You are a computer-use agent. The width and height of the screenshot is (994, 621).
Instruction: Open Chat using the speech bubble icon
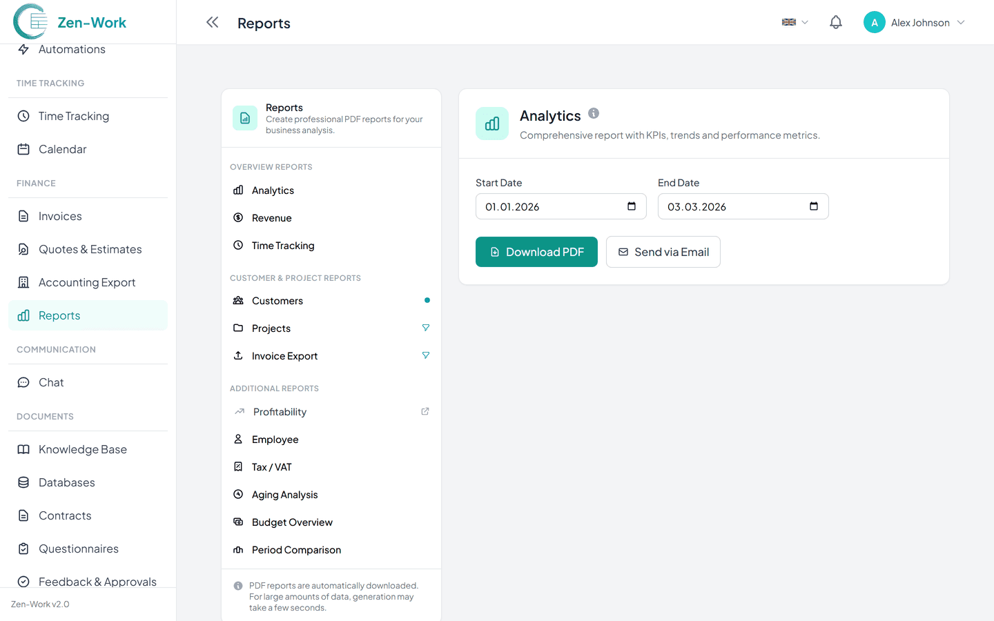(x=23, y=382)
